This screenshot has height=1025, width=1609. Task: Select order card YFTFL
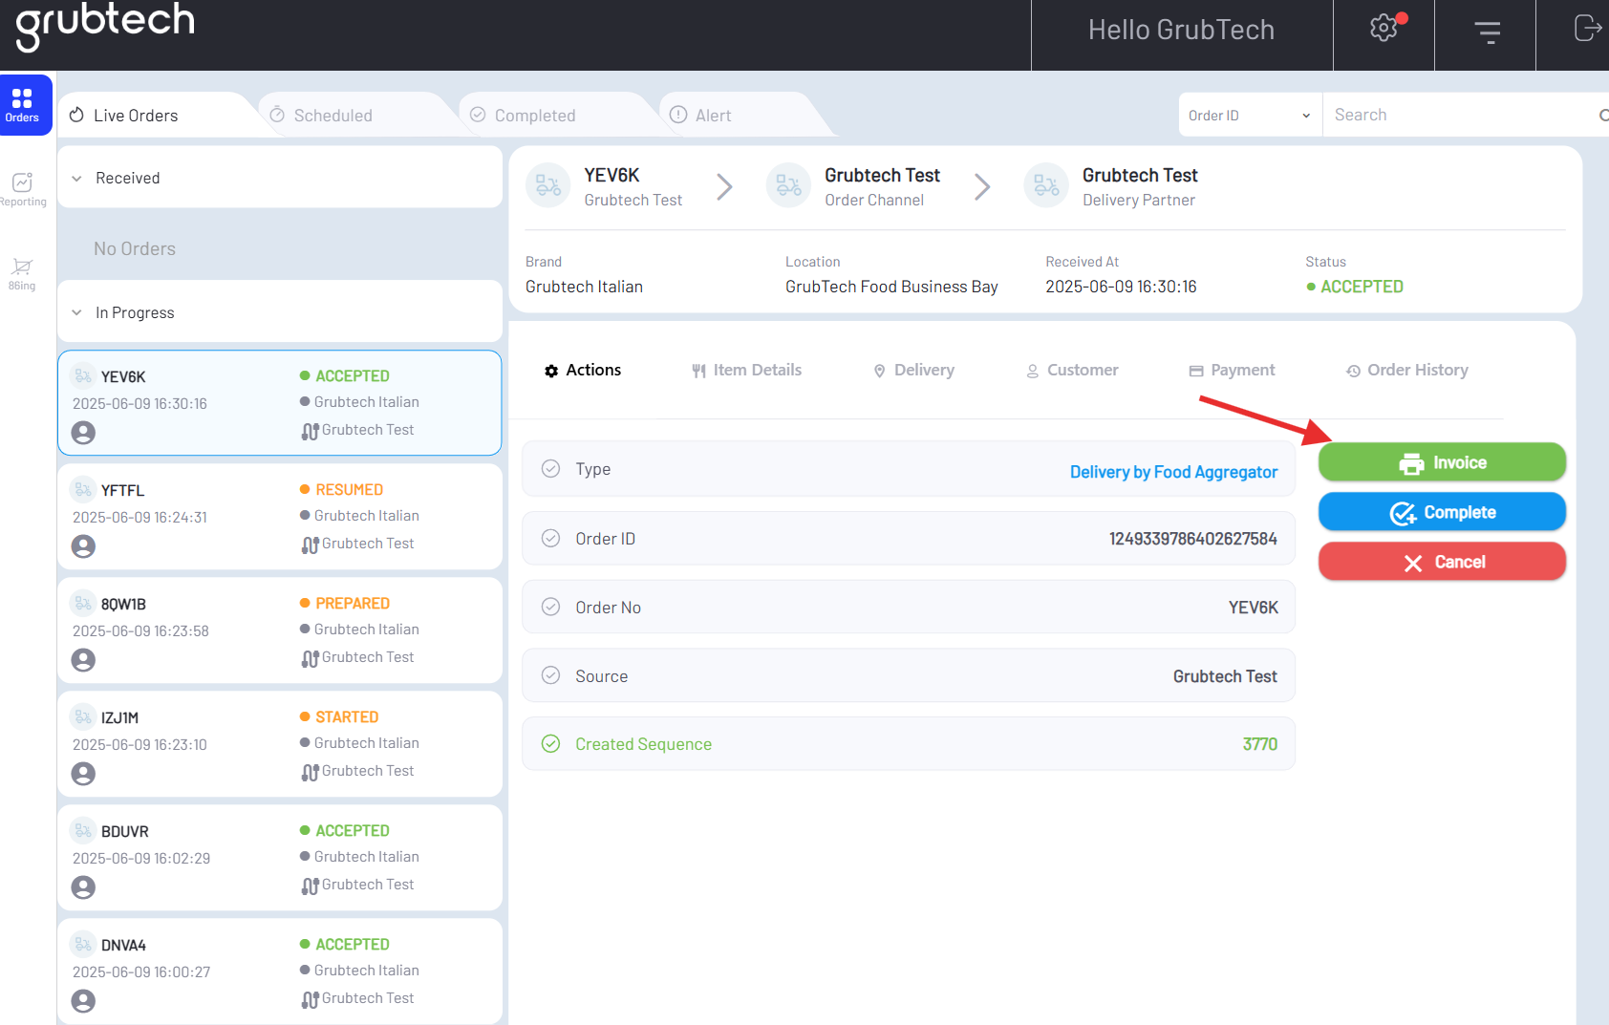[x=280, y=517]
